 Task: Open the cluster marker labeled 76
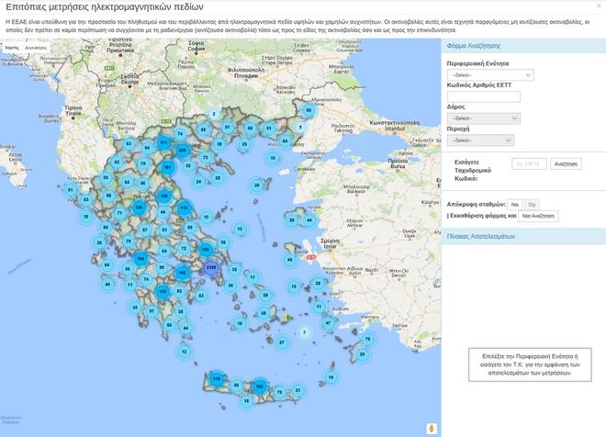click(x=366, y=339)
